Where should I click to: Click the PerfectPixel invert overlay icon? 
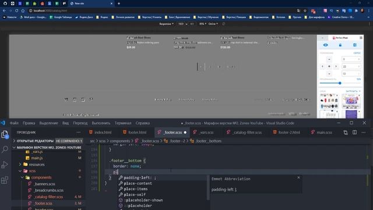coord(355,45)
